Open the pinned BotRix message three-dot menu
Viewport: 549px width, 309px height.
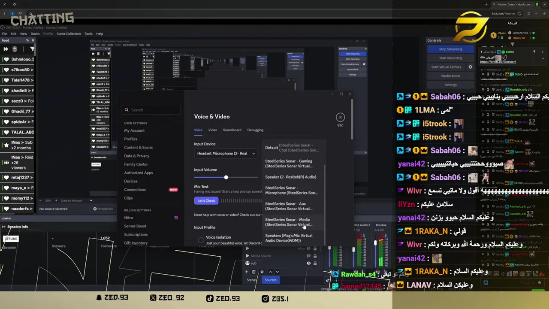[x=543, y=52]
